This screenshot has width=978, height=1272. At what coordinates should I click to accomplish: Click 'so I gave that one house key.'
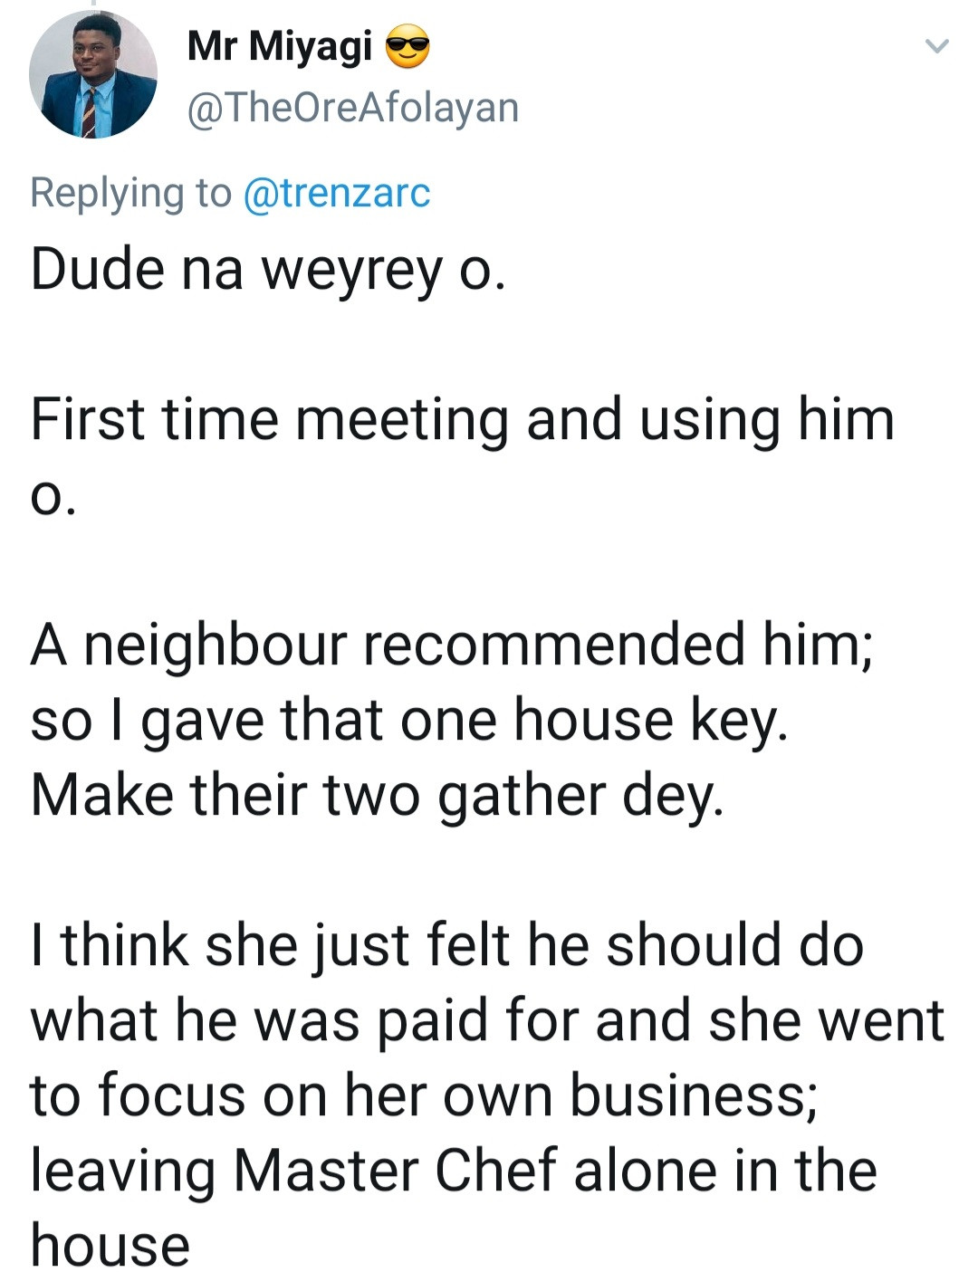pyautogui.click(x=409, y=721)
